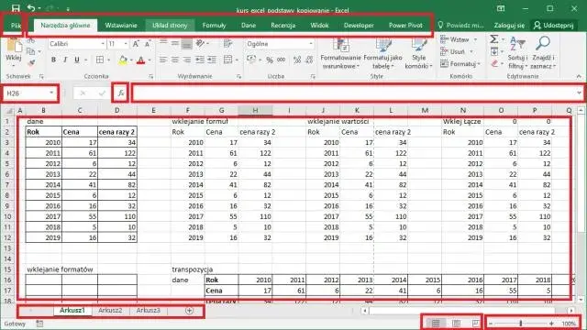
Task: Click the Save icon in title bar
Action: tap(16, 8)
